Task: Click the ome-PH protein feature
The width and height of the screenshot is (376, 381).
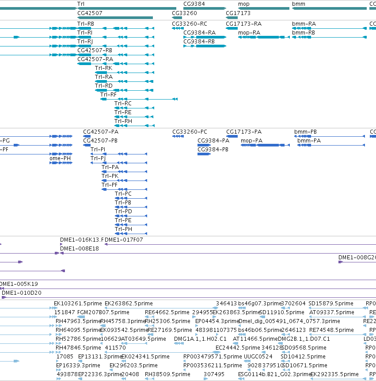Action: [x=61, y=163]
